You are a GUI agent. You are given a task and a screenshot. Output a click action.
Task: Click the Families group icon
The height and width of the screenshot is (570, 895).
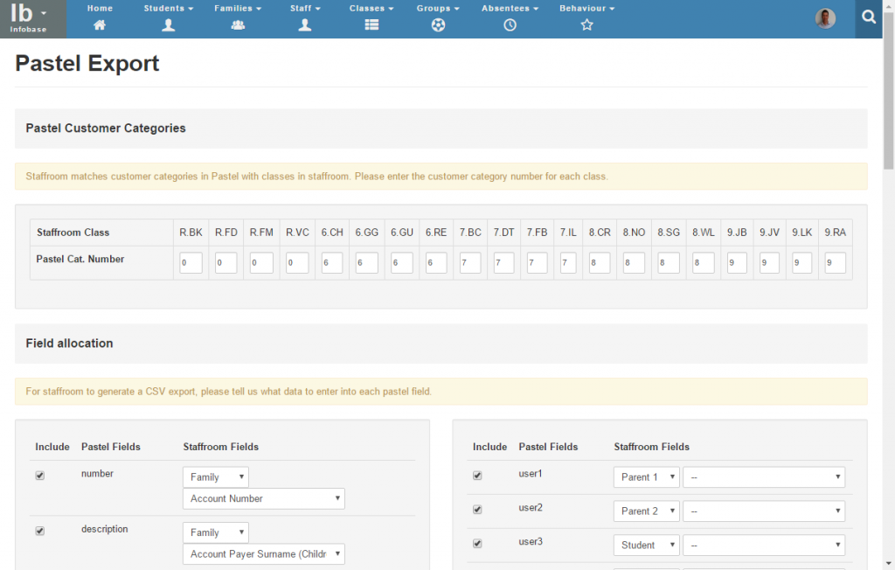point(238,25)
